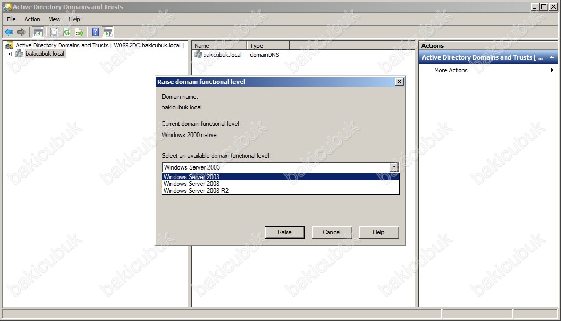
Task: Open the File menu
Action: [11, 19]
